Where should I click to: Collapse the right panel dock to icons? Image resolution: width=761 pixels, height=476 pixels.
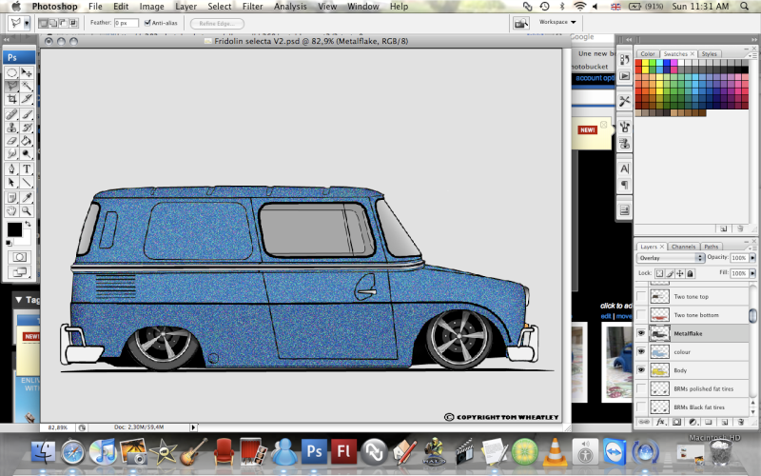pyautogui.click(x=753, y=40)
